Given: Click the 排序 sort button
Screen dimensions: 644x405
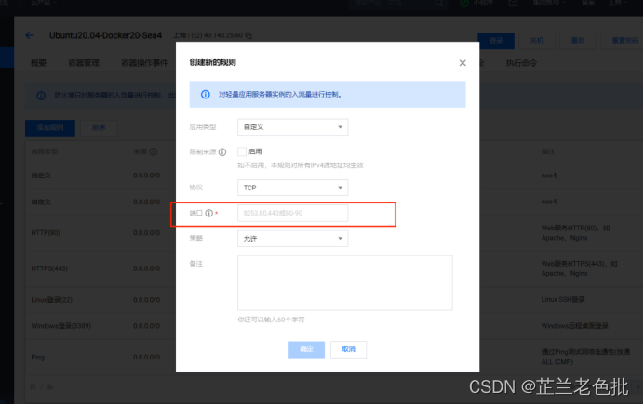Looking at the screenshot, I should point(99,128).
